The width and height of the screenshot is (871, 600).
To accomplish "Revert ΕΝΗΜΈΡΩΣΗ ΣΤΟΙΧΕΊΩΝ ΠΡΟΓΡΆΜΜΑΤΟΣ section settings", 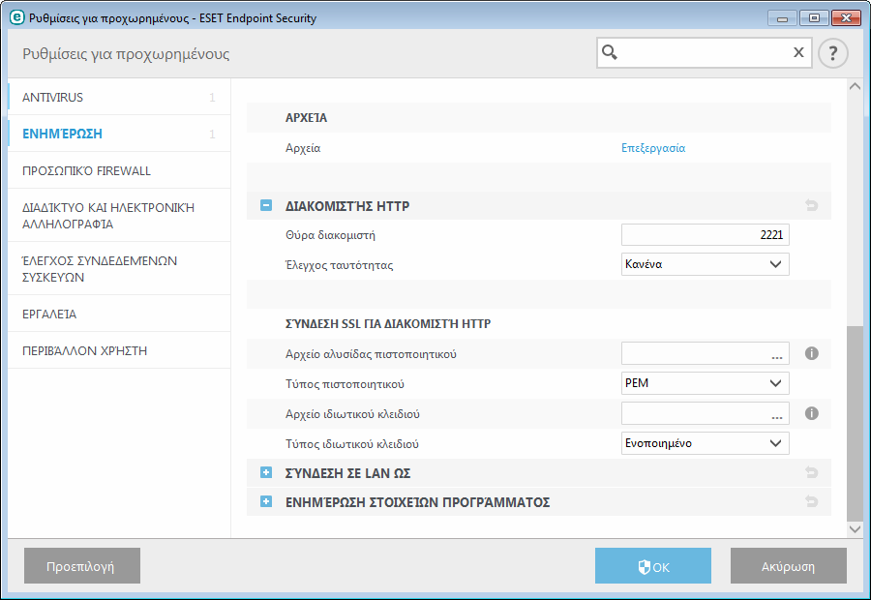I will click(812, 501).
